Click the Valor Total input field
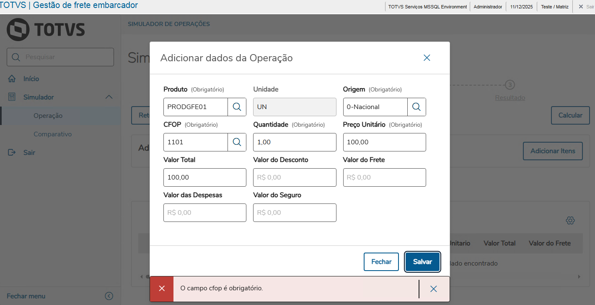Image resolution: width=595 pixels, height=305 pixels. pyautogui.click(x=205, y=177)
